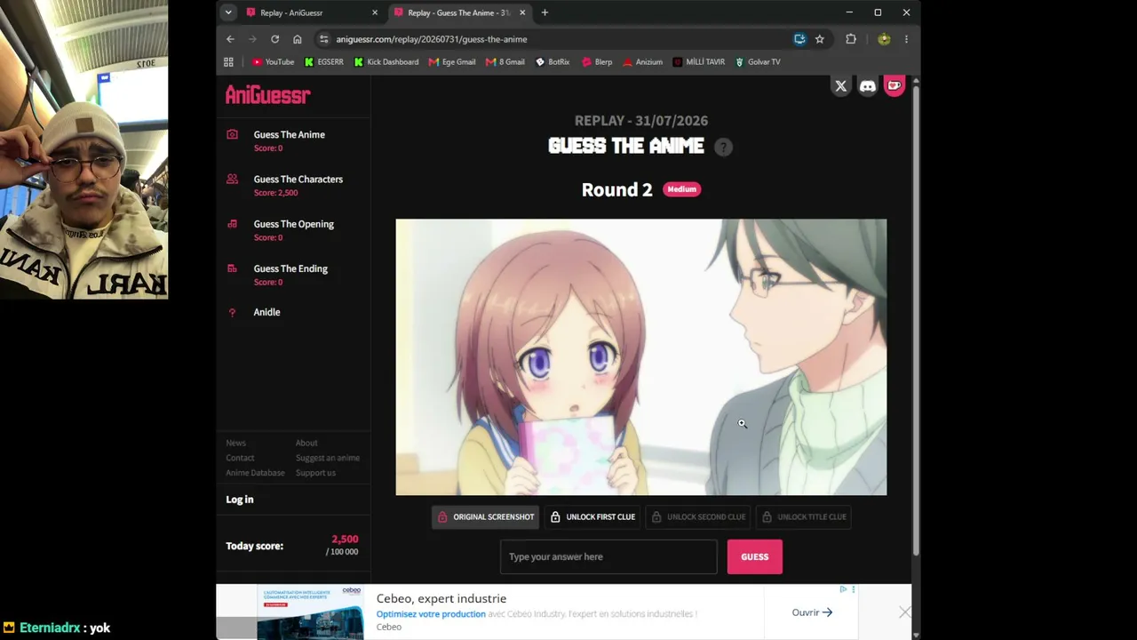The width and height of the screenshot is (1137, 640).
Task: Open Guess The Opening game mode
Action: (293, 224)
